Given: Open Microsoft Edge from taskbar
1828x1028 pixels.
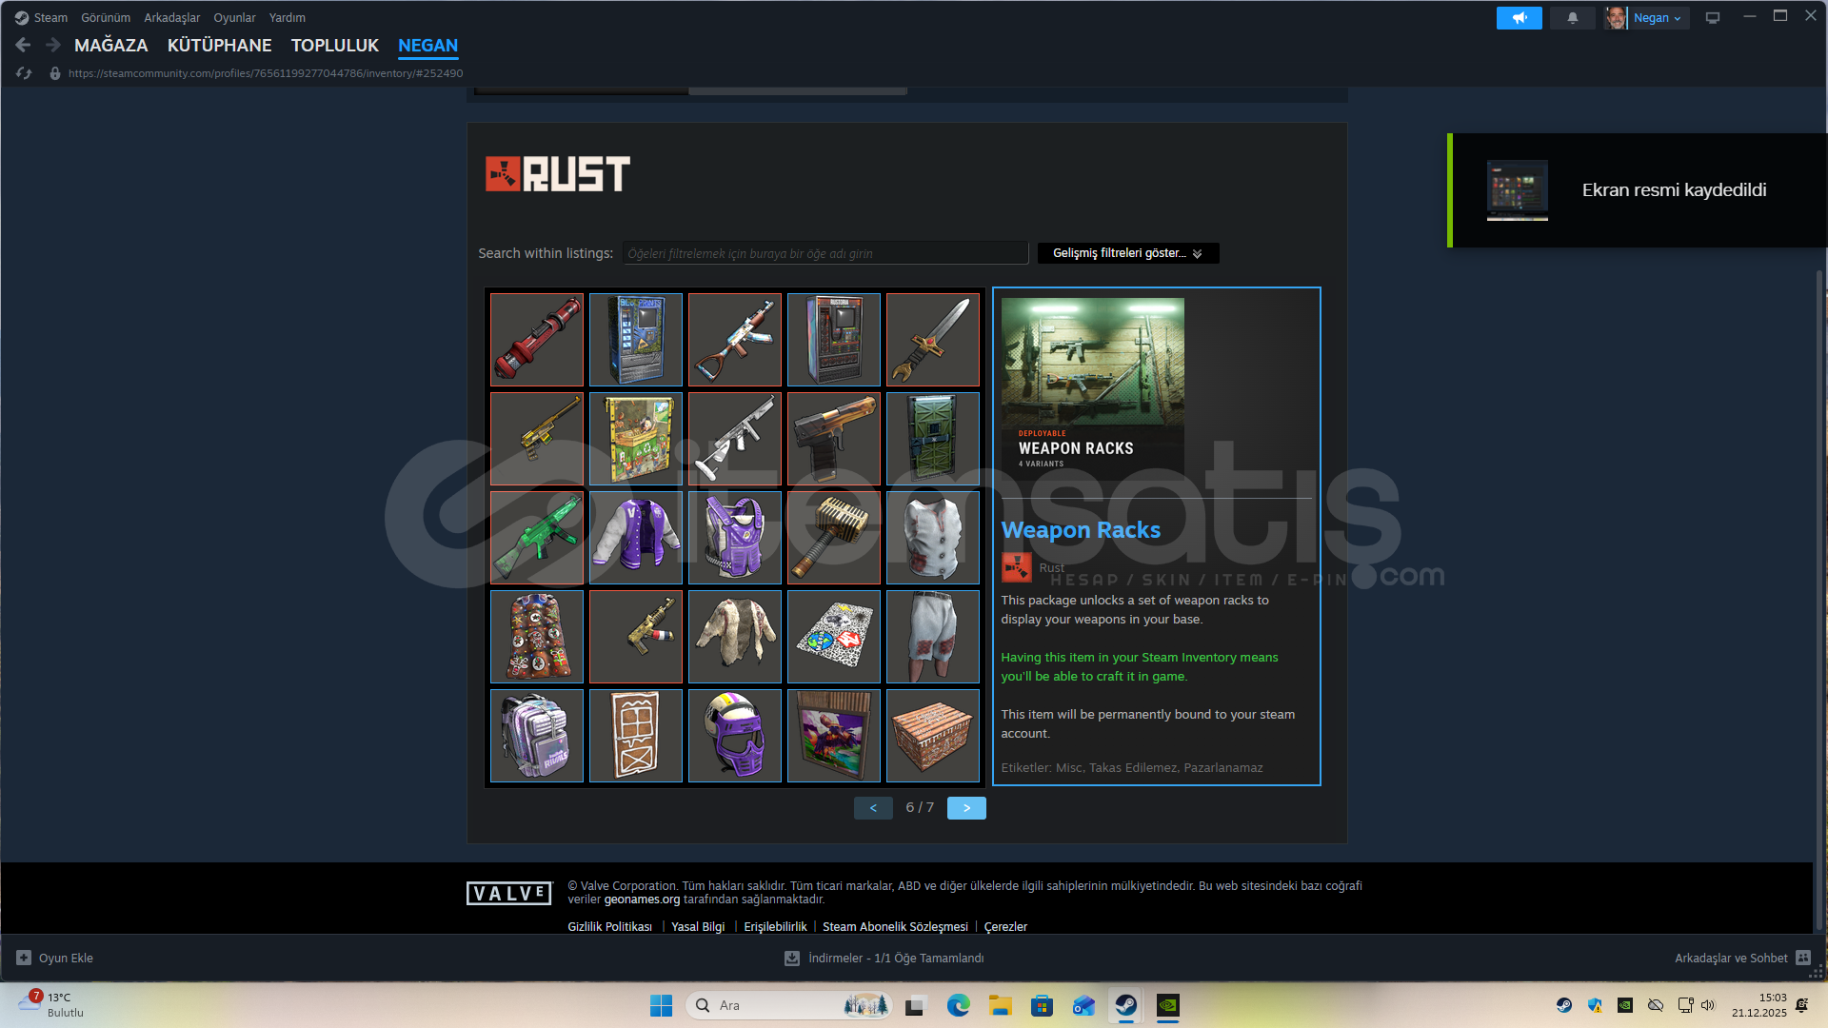Looking at the screenshot, I should coord(958,1005).
